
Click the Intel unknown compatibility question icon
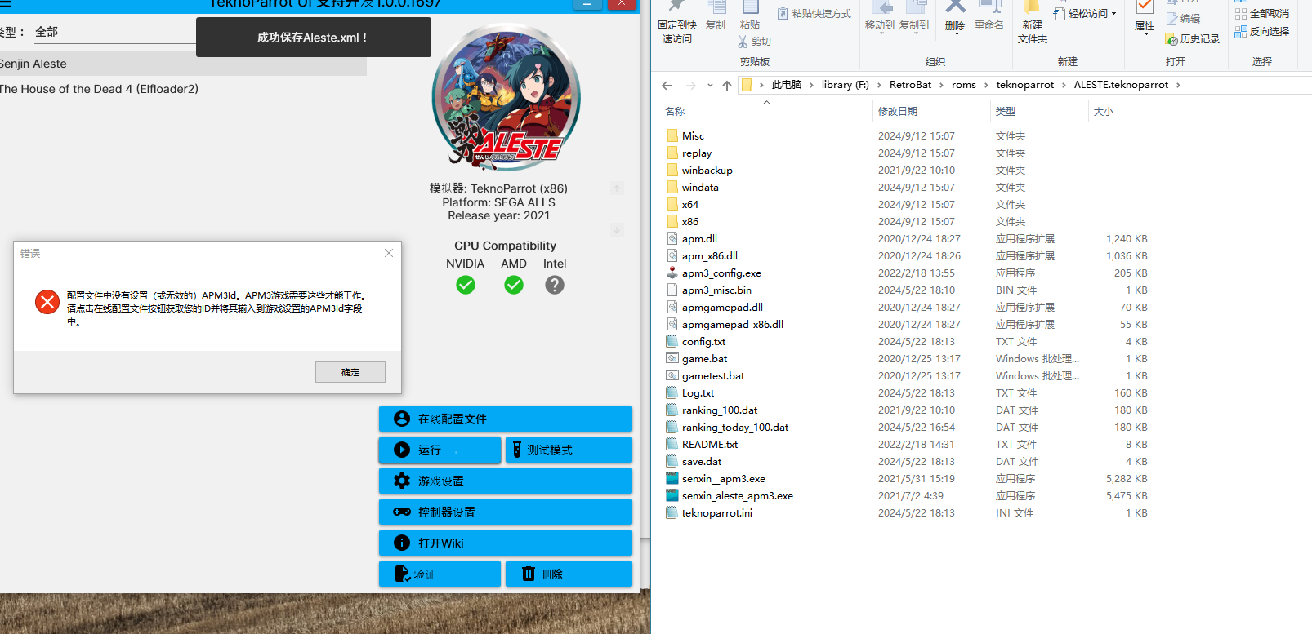pos(555,285)
